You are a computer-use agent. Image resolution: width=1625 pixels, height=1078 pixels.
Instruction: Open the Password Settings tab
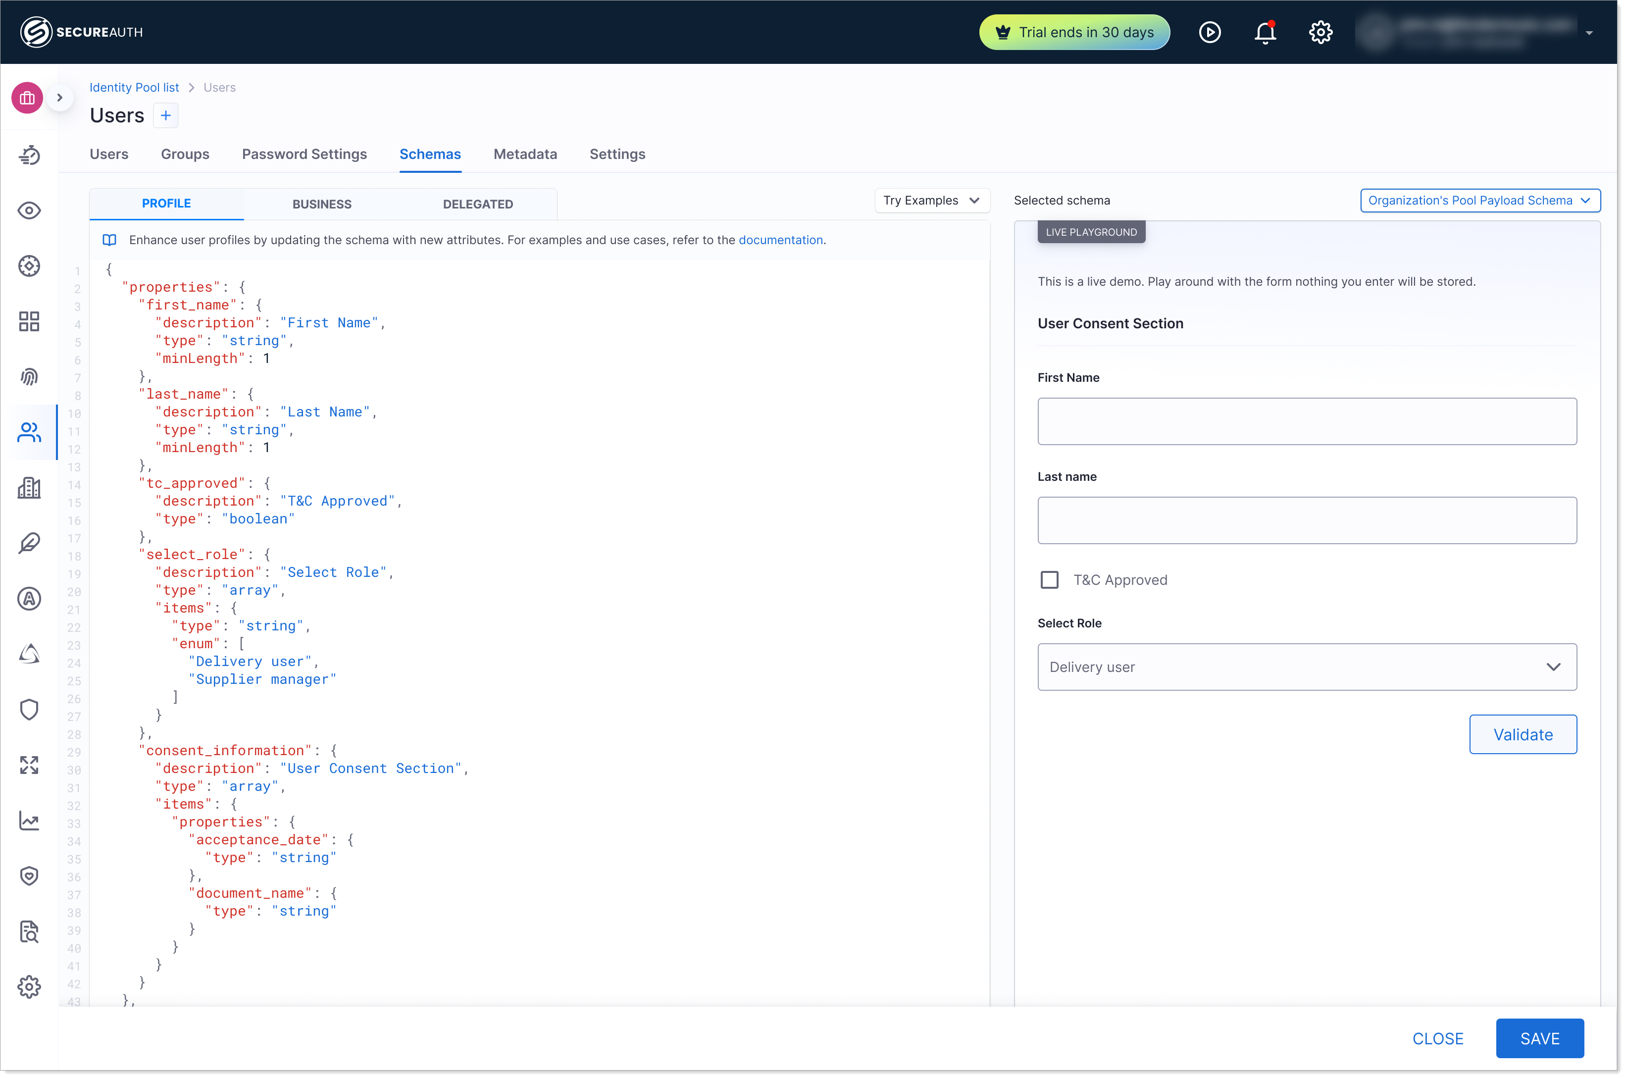point(305,154)
